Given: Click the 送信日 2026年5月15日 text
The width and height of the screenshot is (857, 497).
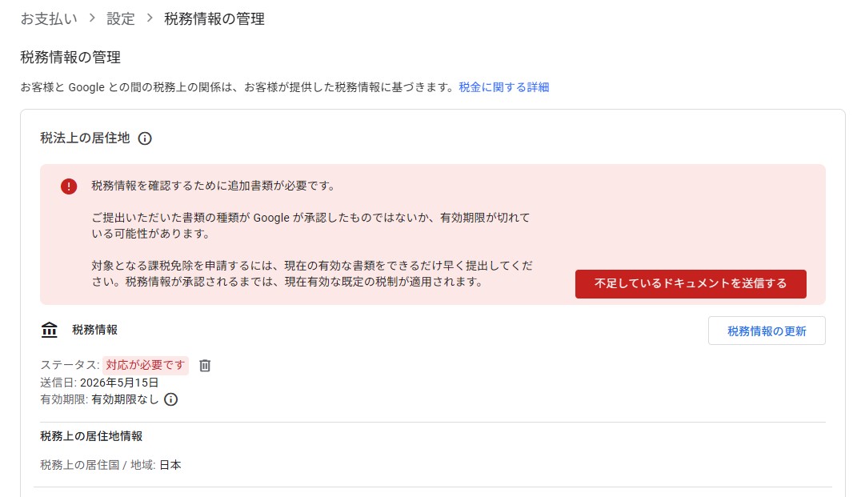Looking at the screenshot, I should (x=99, y=383).
